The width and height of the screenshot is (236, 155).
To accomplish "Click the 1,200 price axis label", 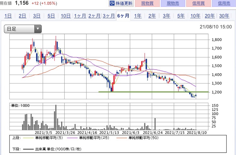I will tap(216, 92).
